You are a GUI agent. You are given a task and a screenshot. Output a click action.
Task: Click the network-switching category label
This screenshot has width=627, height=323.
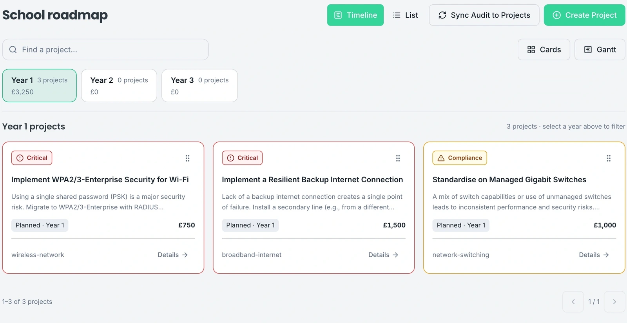461,255
